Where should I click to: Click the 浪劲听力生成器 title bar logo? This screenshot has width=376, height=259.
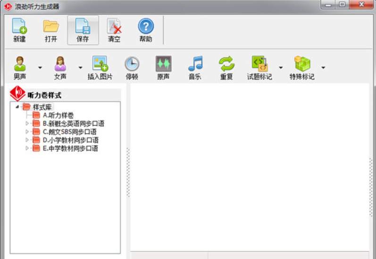tap(8, 7)
